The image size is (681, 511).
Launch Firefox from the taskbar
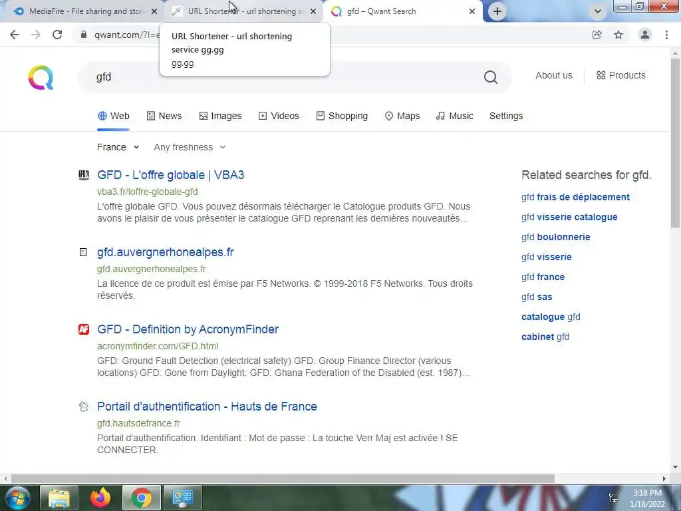[x=100, y=498]
